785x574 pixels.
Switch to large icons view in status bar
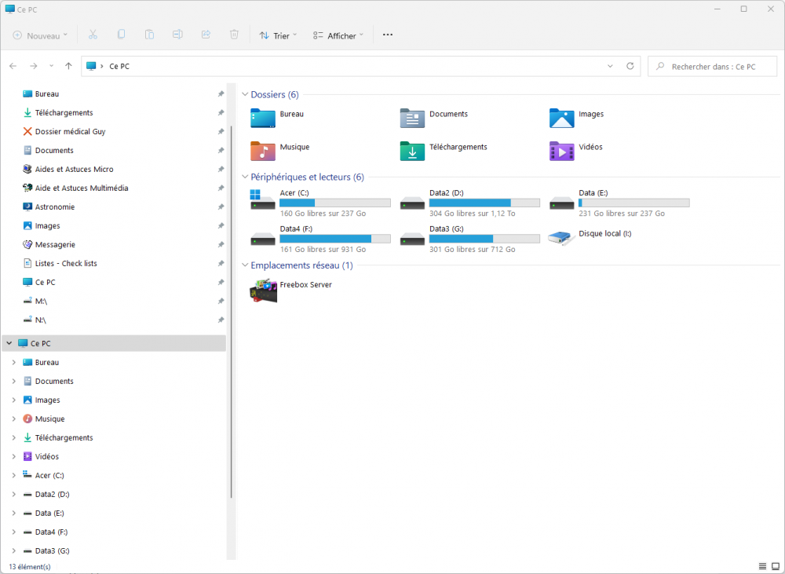click(x=776, y=566)
